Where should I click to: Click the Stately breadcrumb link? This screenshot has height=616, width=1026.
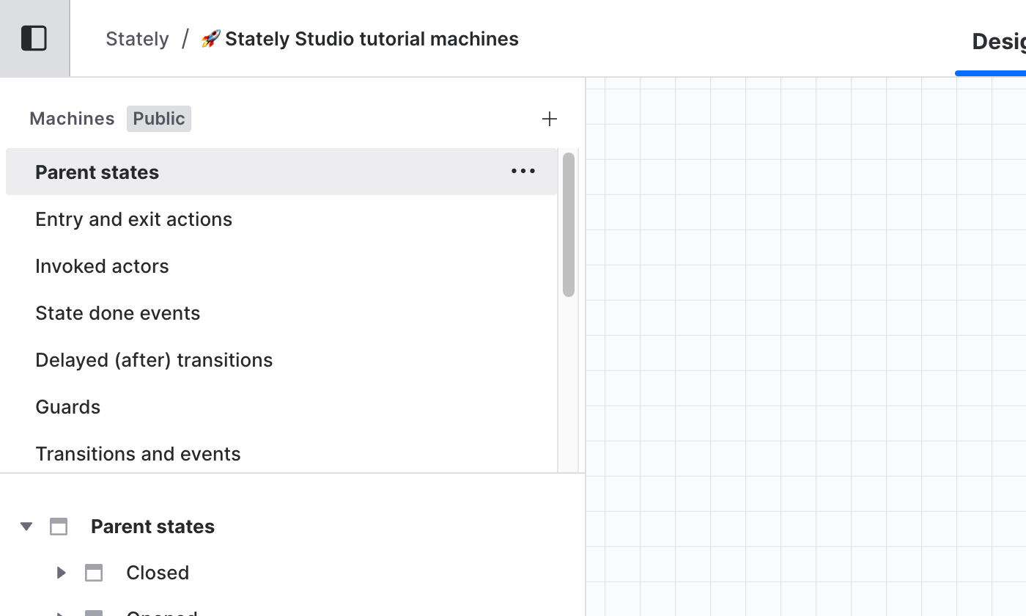coord(137,39)
